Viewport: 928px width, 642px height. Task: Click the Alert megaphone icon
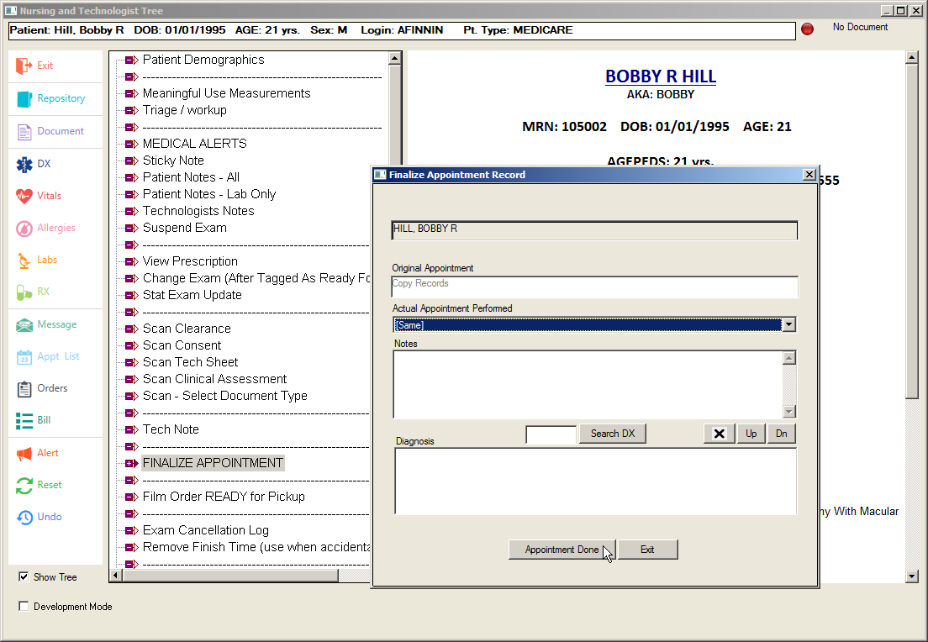click(24, 453)
